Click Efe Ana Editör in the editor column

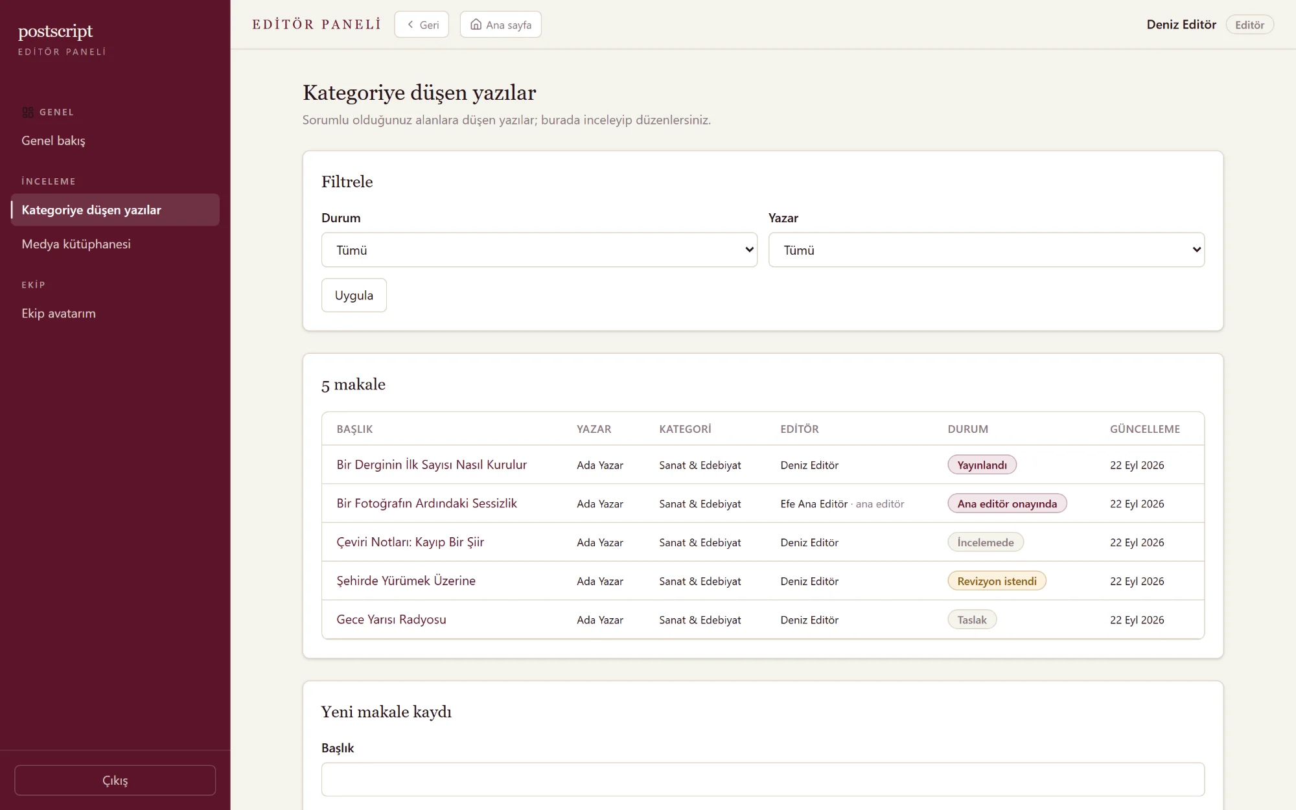coord(814,503)
